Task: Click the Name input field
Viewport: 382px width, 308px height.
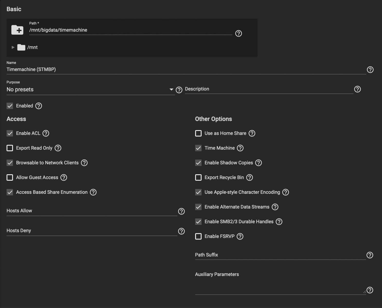Action: (185, 70)
